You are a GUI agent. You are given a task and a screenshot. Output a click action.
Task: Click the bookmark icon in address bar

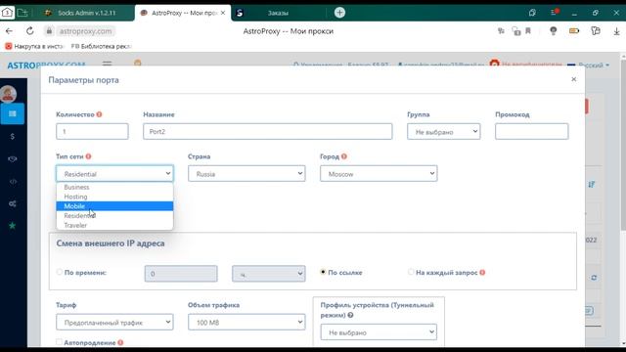(528, 30)
